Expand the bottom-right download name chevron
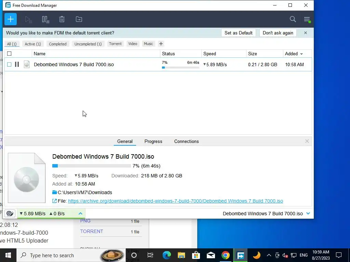 [x=308, y=214]
